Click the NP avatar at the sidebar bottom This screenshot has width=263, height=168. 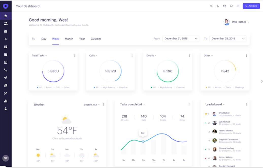tap(6, 158)
